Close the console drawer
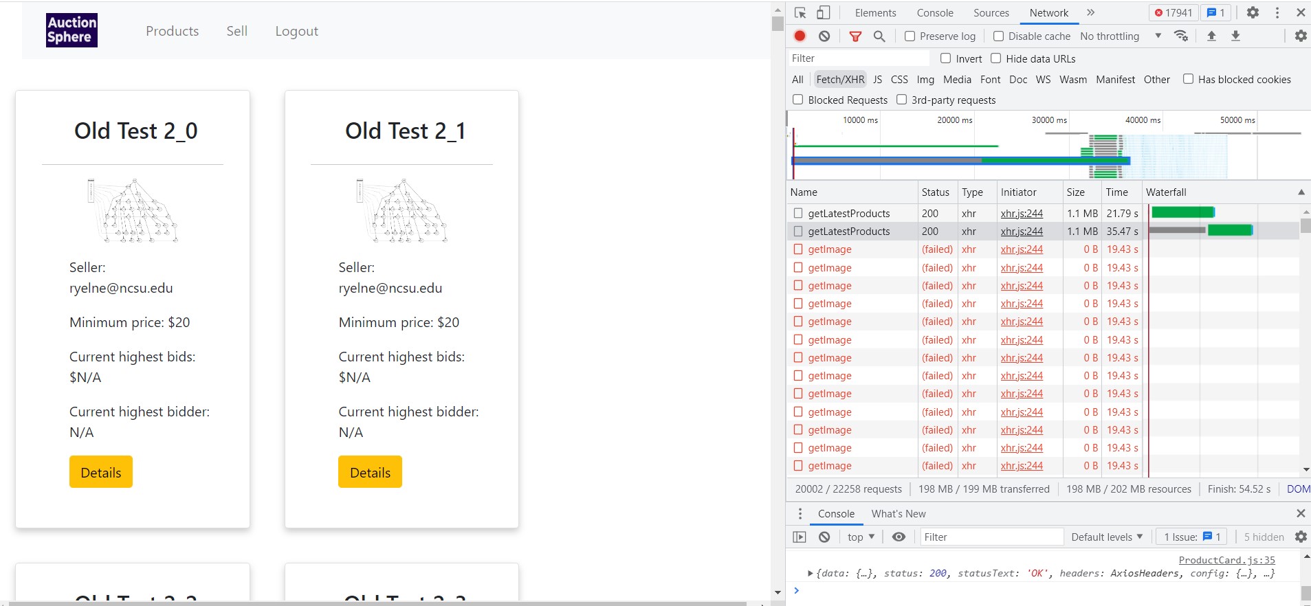The image size is (1311, 606). coord(1301,513)
